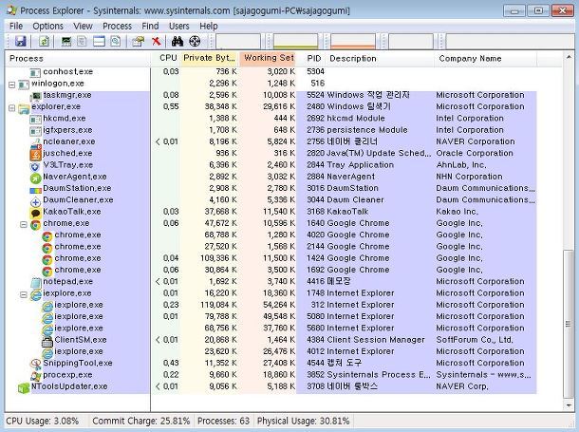Click "Processes: 63" in status bar
Image resolution: width=579 pixels, height=432 pixels.
(x=223, y=422)
